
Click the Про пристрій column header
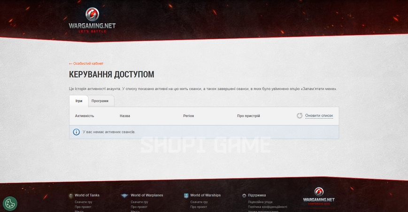[x=248, y=116]
